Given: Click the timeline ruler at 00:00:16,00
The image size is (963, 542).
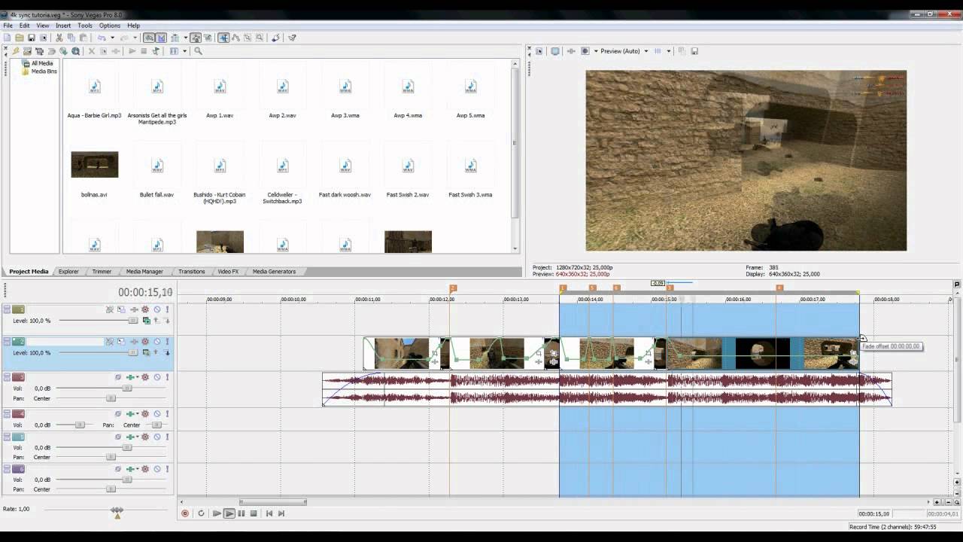Looking at the screenshot, I should 738,299.
